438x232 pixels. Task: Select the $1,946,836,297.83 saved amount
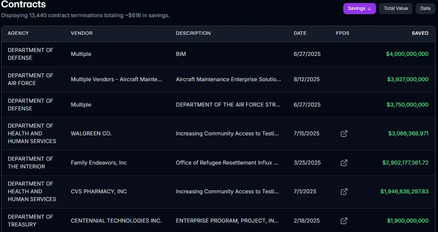click(x=404, y=192)
